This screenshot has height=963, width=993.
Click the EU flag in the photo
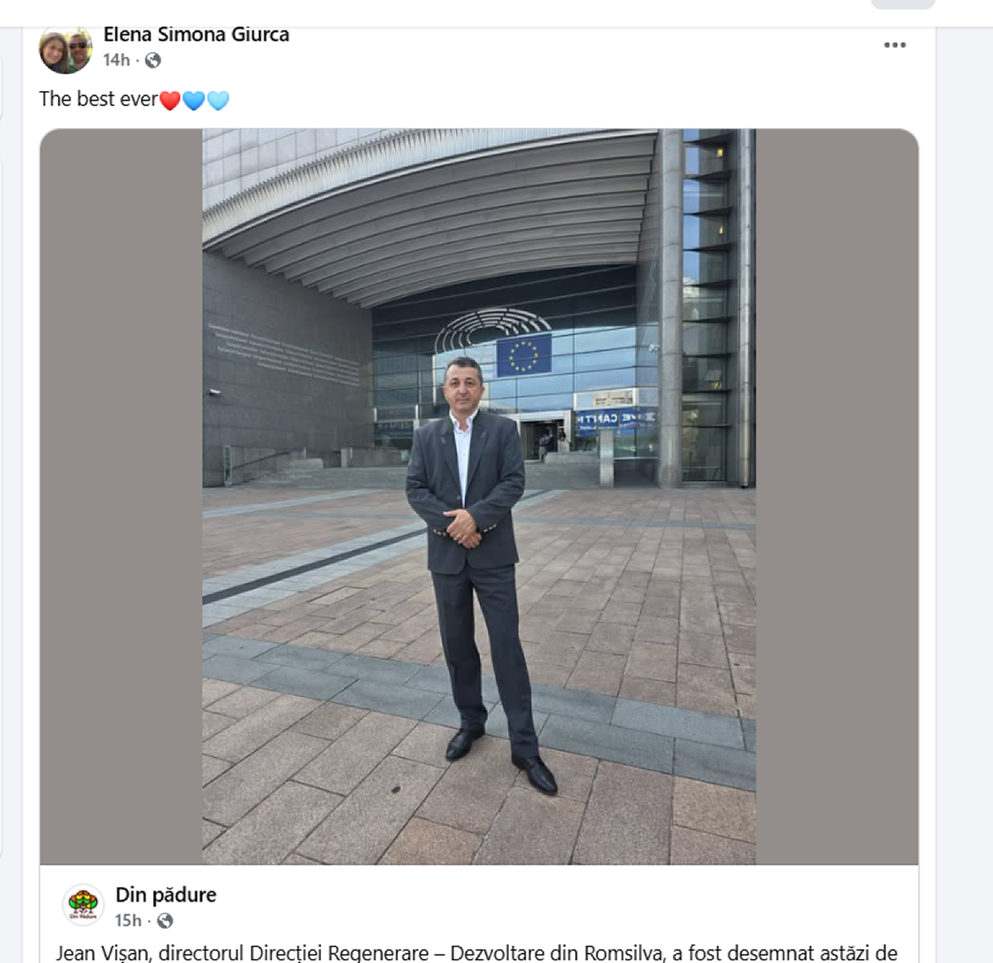[524, 355]
